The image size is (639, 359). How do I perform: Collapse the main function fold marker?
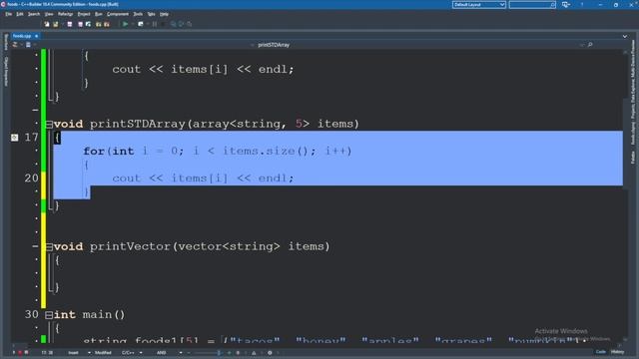pyautogui.click(x=49, y=315)
